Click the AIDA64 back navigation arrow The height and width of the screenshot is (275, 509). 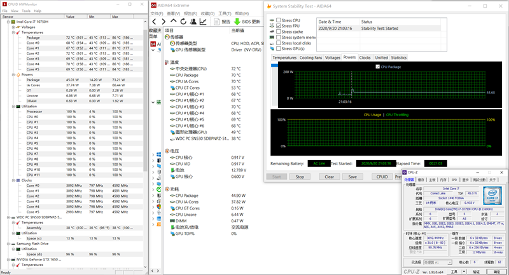point(155,22)
